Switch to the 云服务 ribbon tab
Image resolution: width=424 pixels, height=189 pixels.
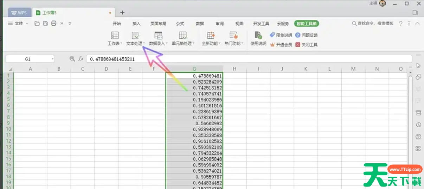click(x=283, y=24)
